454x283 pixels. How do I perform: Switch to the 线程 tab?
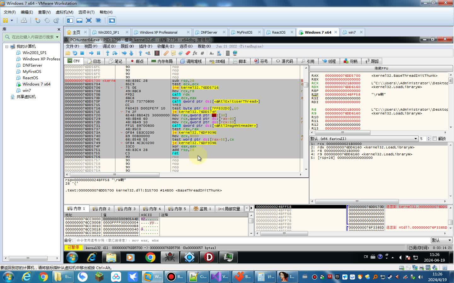coord(329,61)
